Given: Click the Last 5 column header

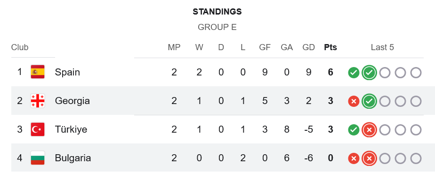Looking at the screenshot, I should click(x=382, y=47).
